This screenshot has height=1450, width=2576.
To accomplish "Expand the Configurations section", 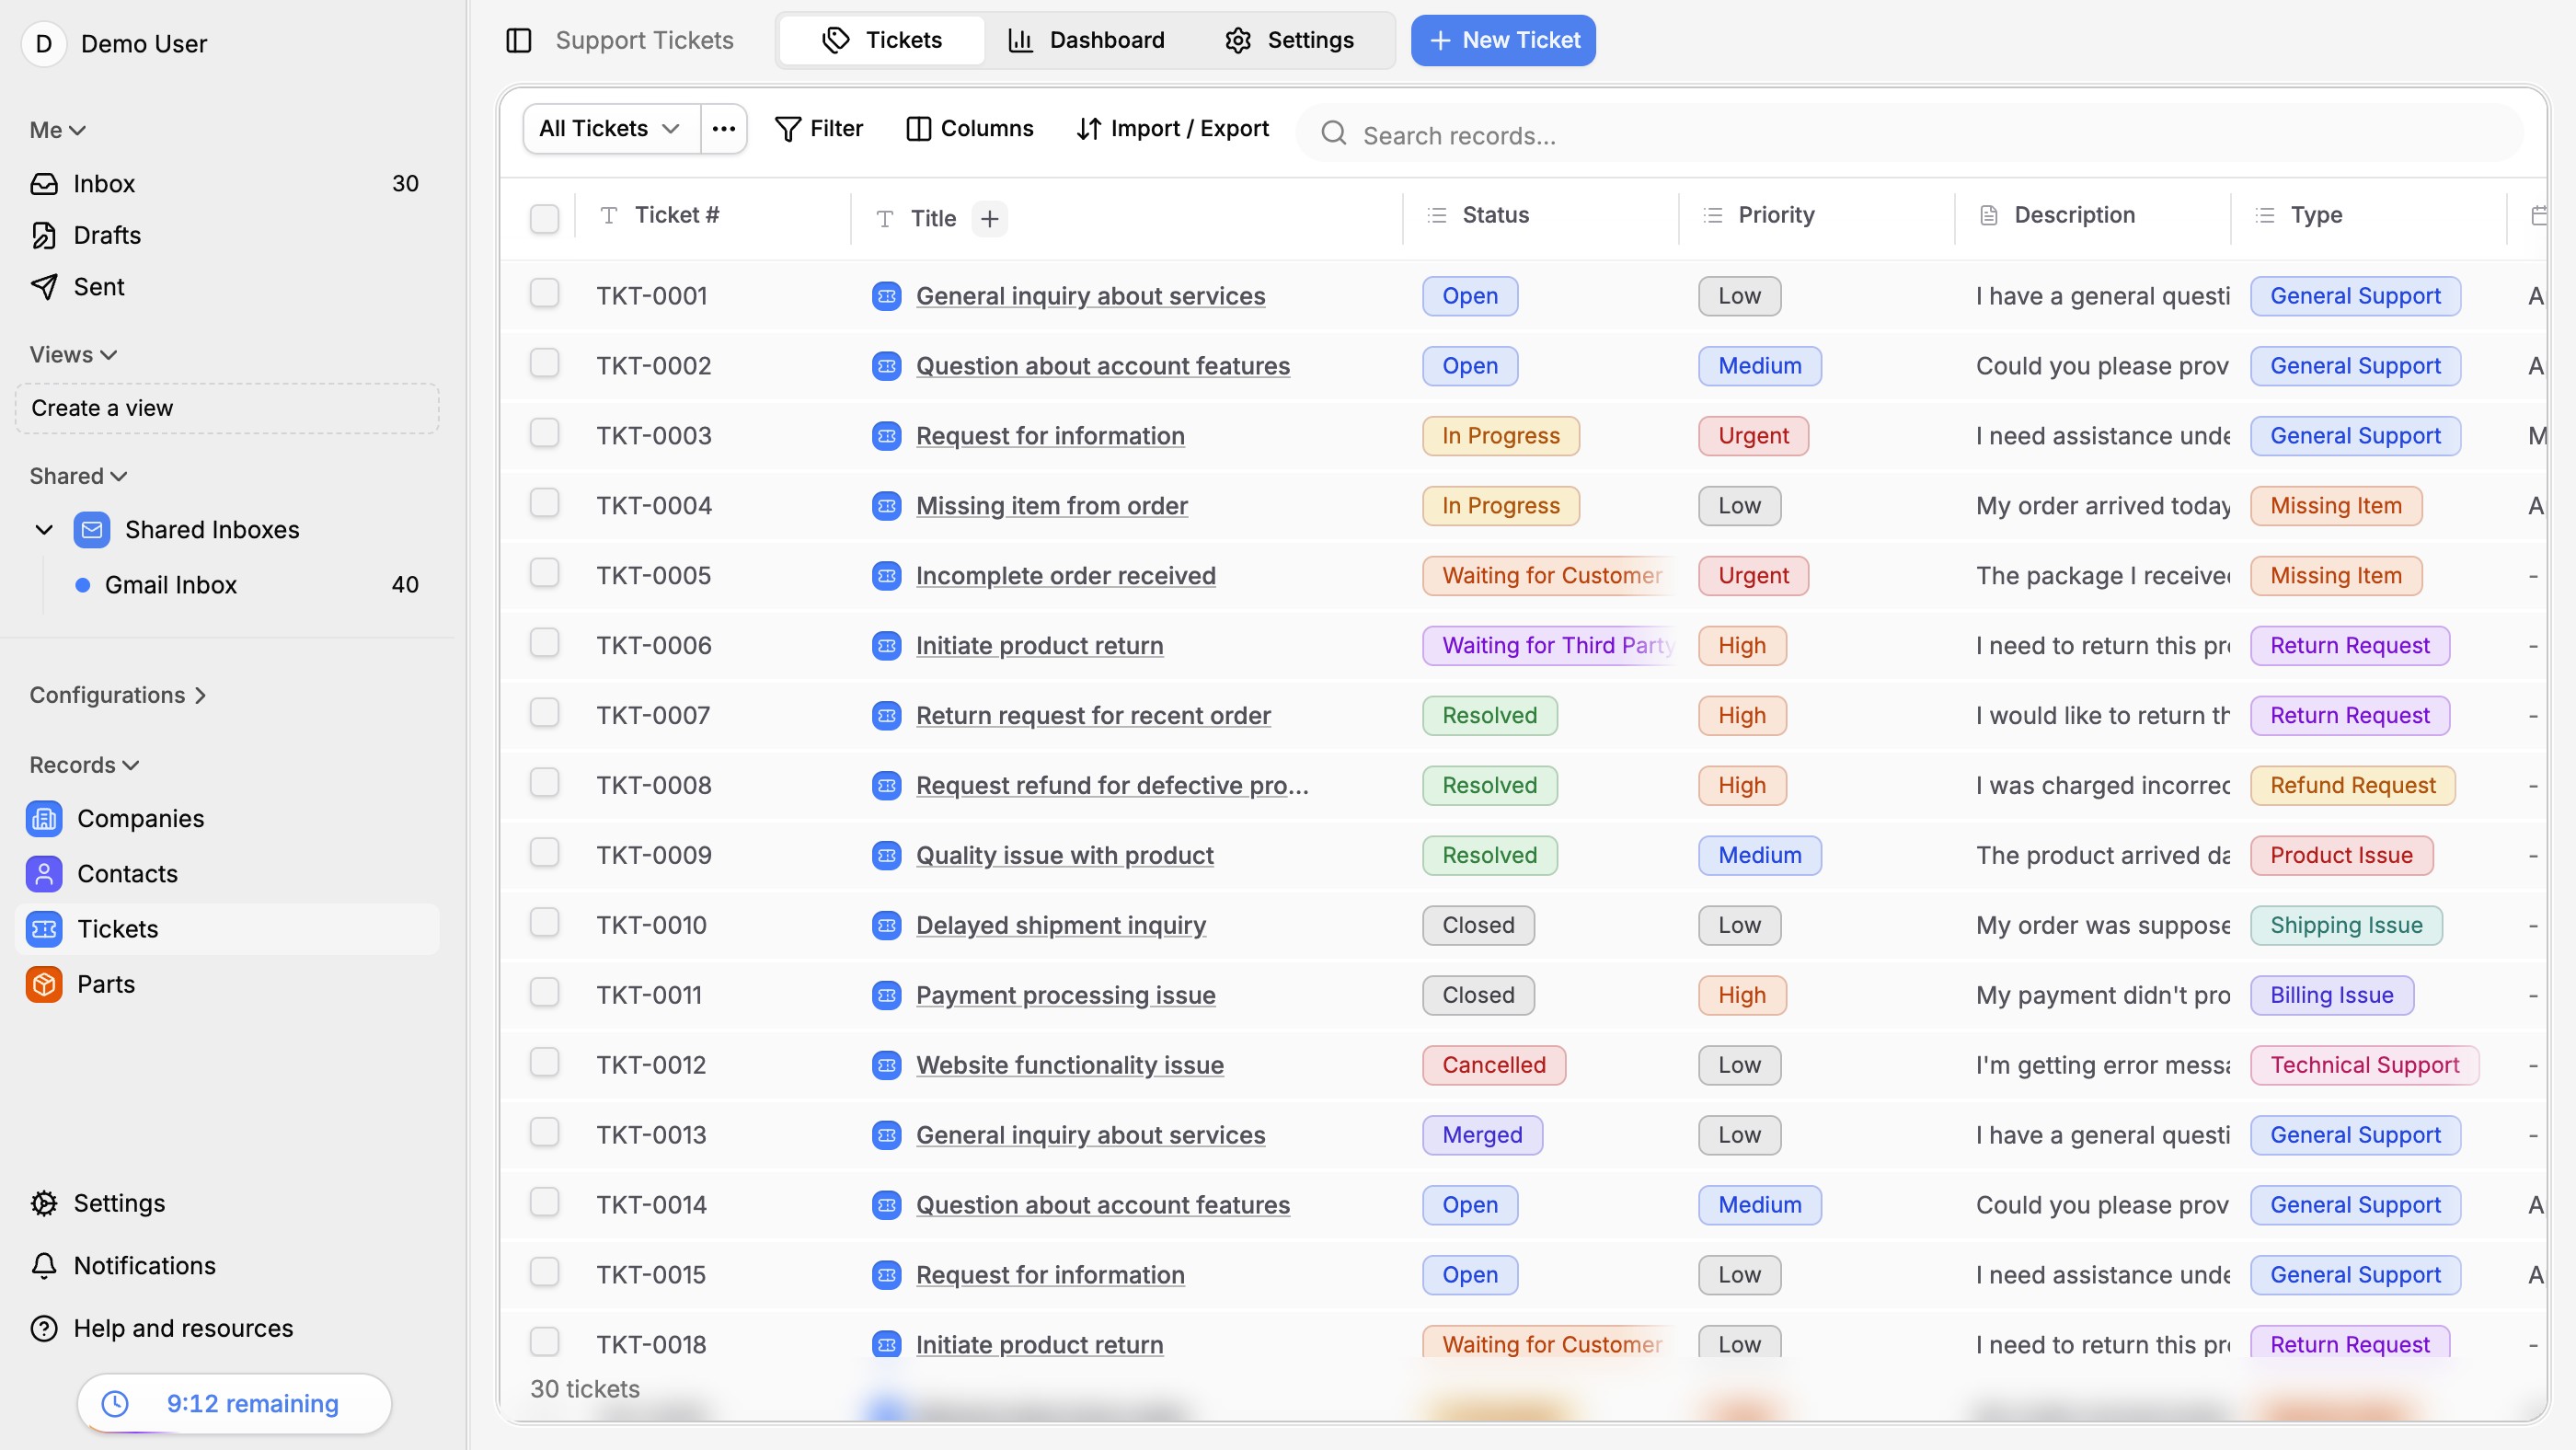I will coord(118,695).
